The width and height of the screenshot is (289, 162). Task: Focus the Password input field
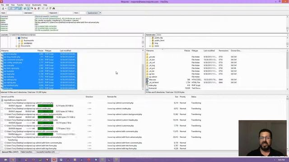tap(65, 13)
